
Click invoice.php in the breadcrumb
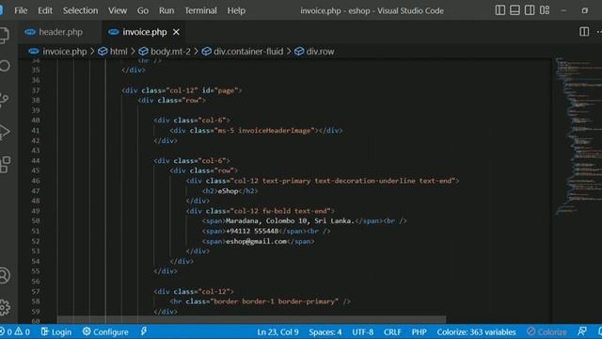coord(65,52)
